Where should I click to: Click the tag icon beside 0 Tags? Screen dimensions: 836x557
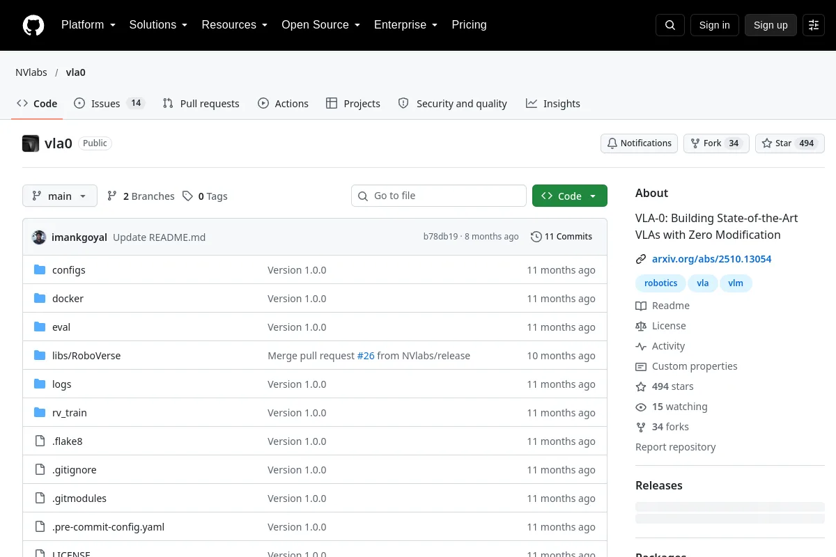187,196
